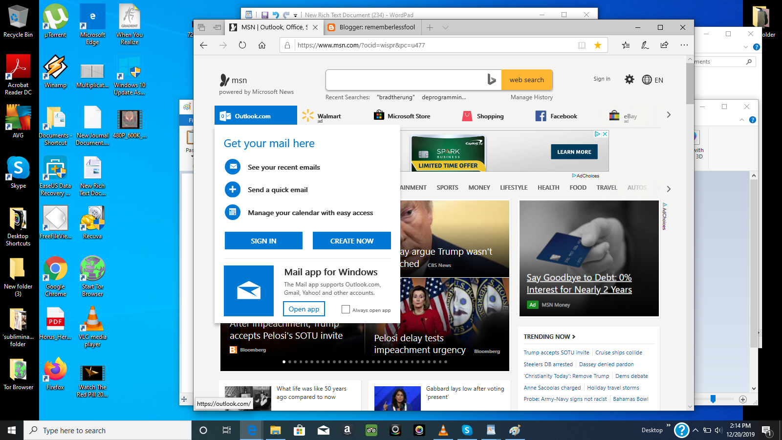Close the MSN tab
The image size is (782, 440).
(x=315, y=27)
